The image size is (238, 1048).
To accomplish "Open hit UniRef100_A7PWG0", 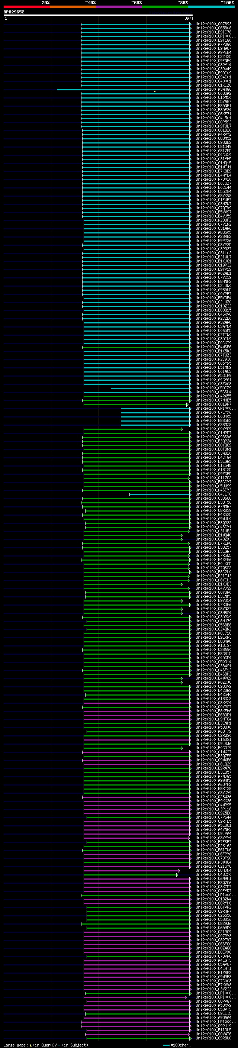I will coord(213,44).
